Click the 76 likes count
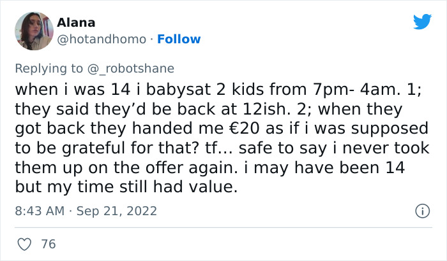Screen dimensions: 447x261 47,244
